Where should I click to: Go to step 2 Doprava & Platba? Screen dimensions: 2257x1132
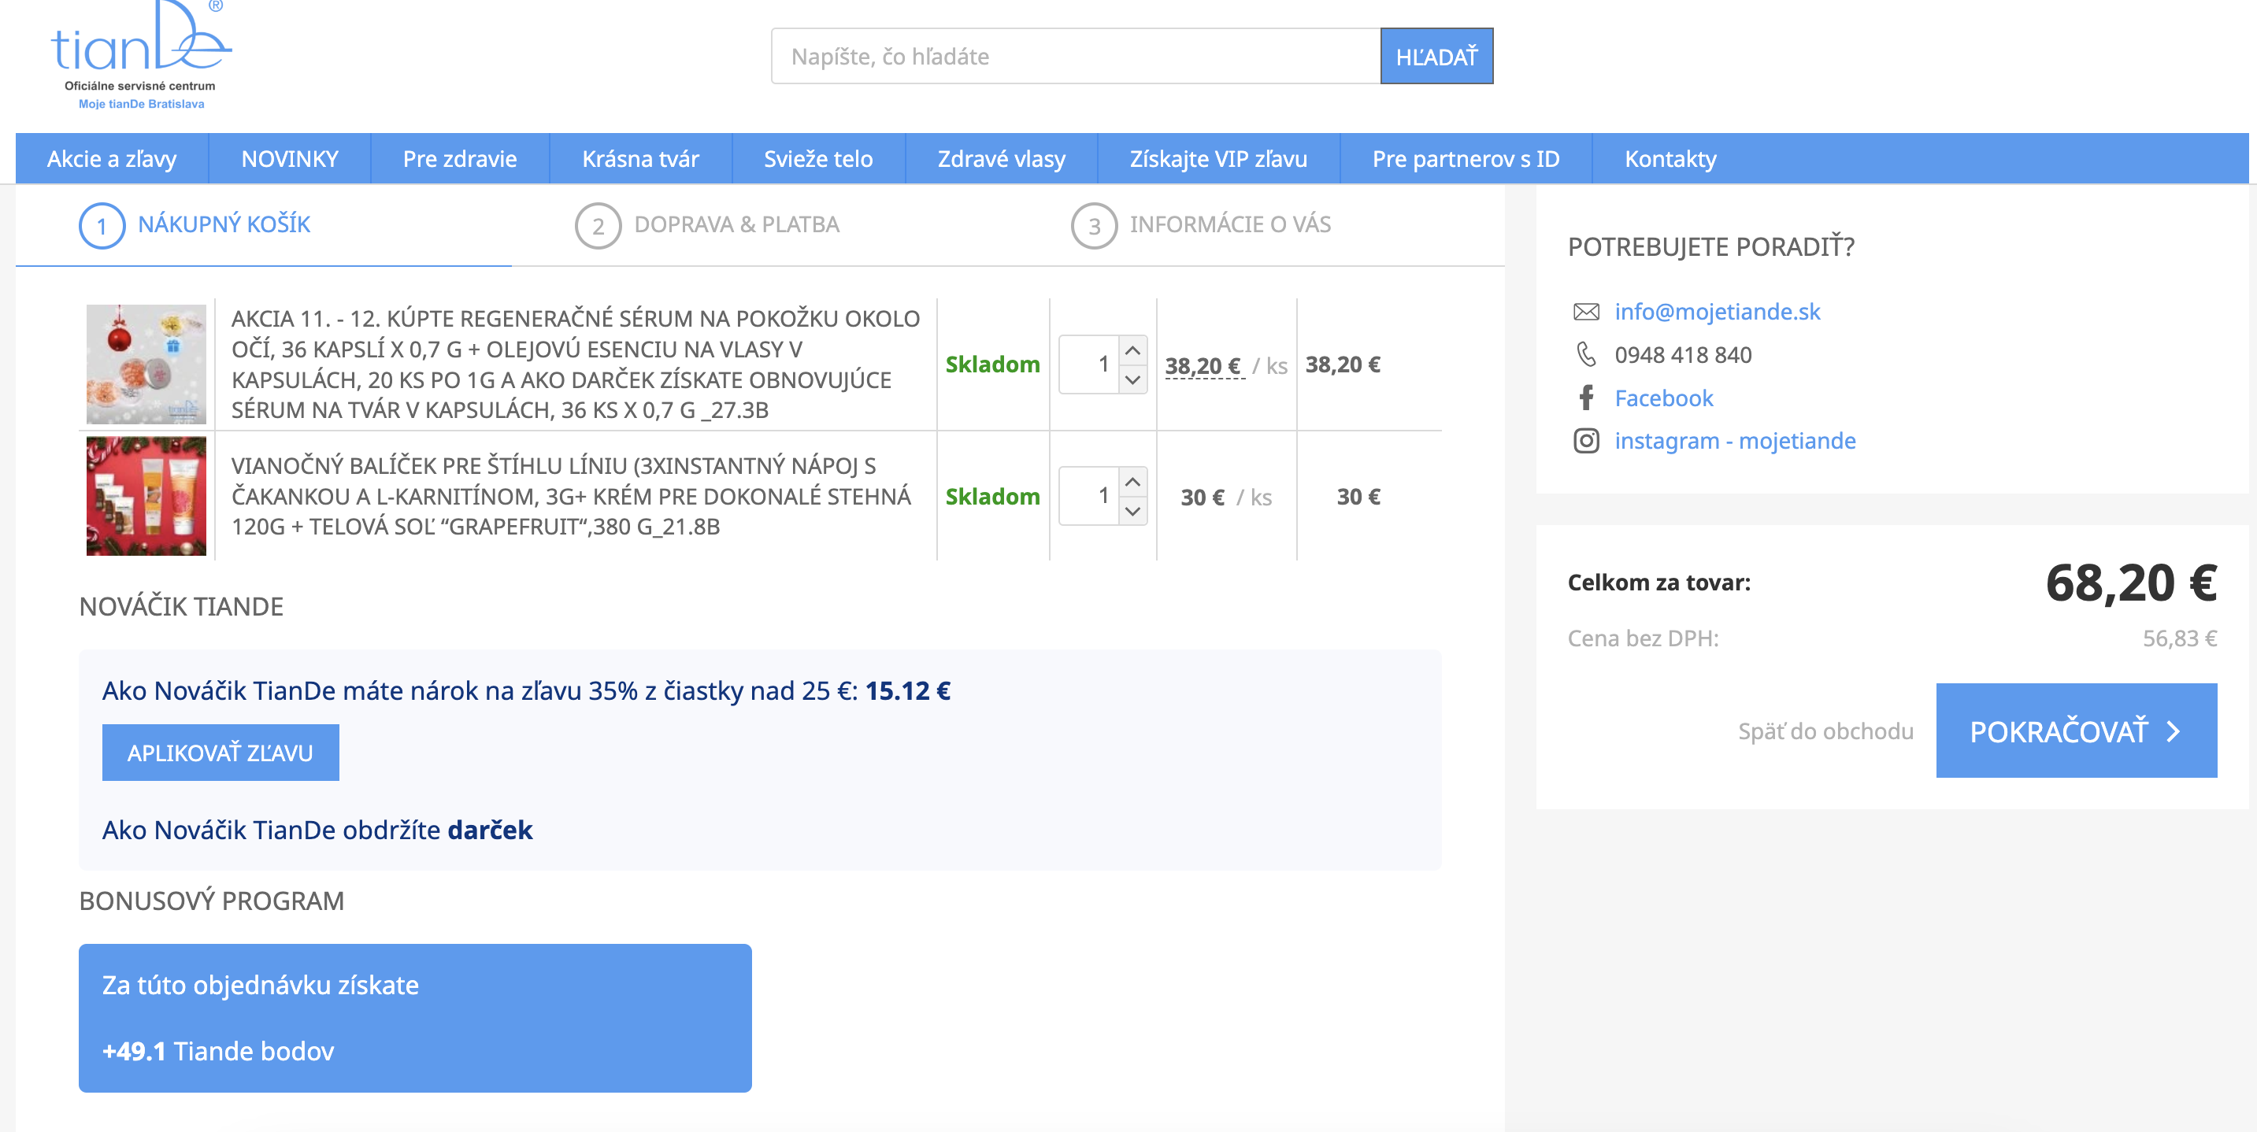click(707, 225)
